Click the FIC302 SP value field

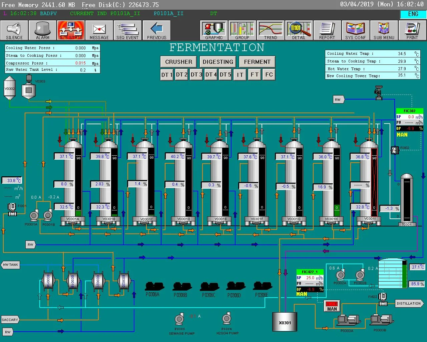[411, 117]
